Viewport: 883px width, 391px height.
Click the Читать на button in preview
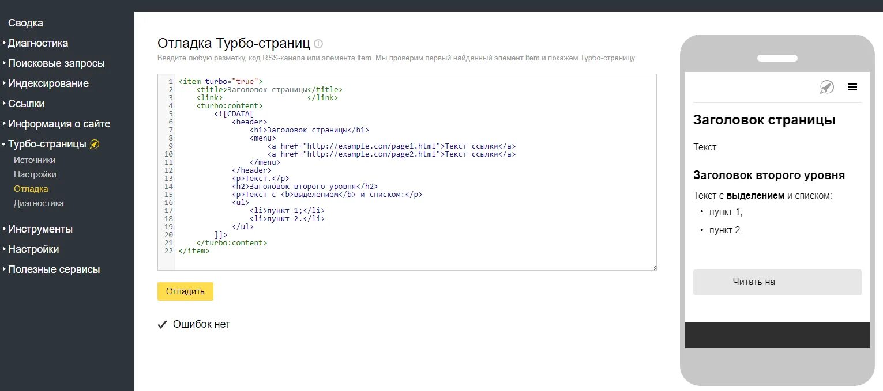(x=777, y=282)
